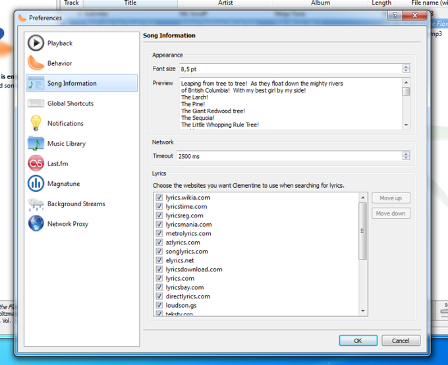Click the Move down button
This screenshot has width=448, height=365.
pyautogui.click(x=391, y=213)
